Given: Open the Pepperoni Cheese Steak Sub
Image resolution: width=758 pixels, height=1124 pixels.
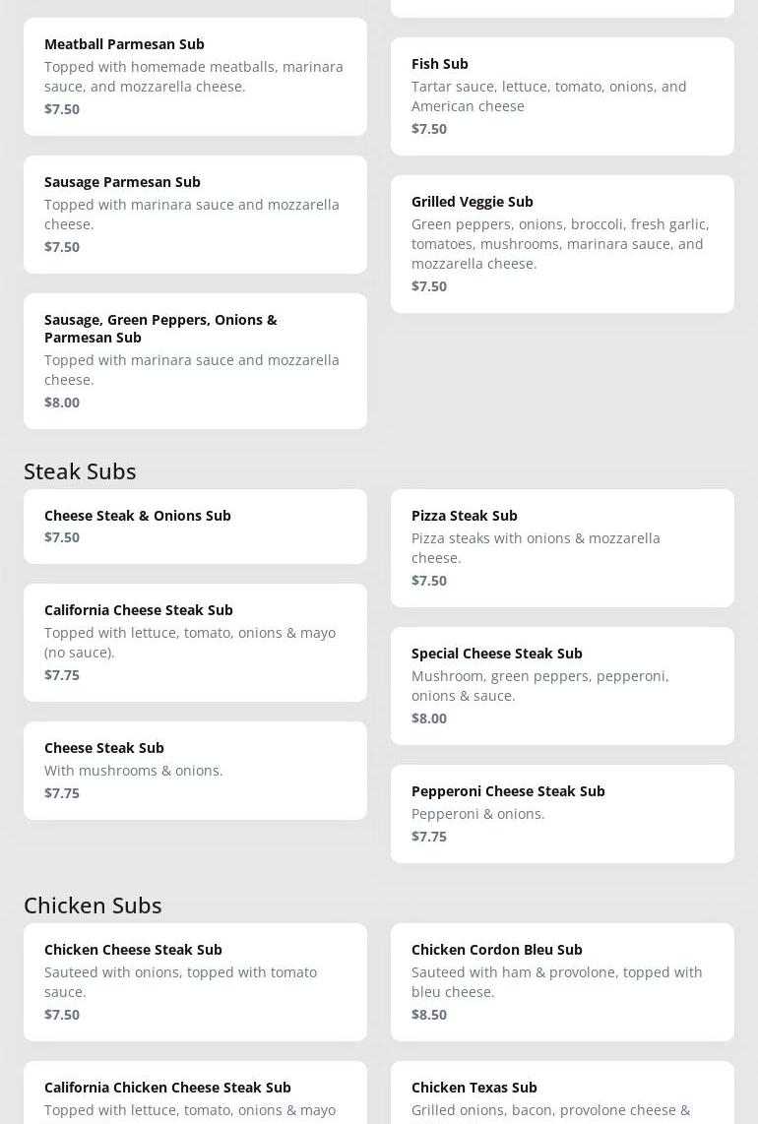Looking at the screenshot, I should click(562, 813).
